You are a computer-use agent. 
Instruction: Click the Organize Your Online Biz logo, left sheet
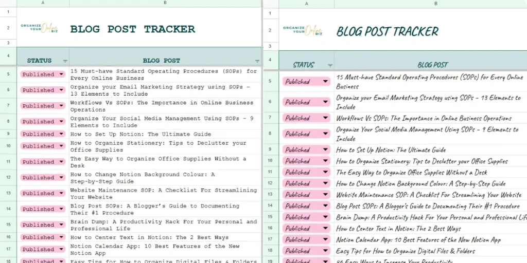pos(39,28)
